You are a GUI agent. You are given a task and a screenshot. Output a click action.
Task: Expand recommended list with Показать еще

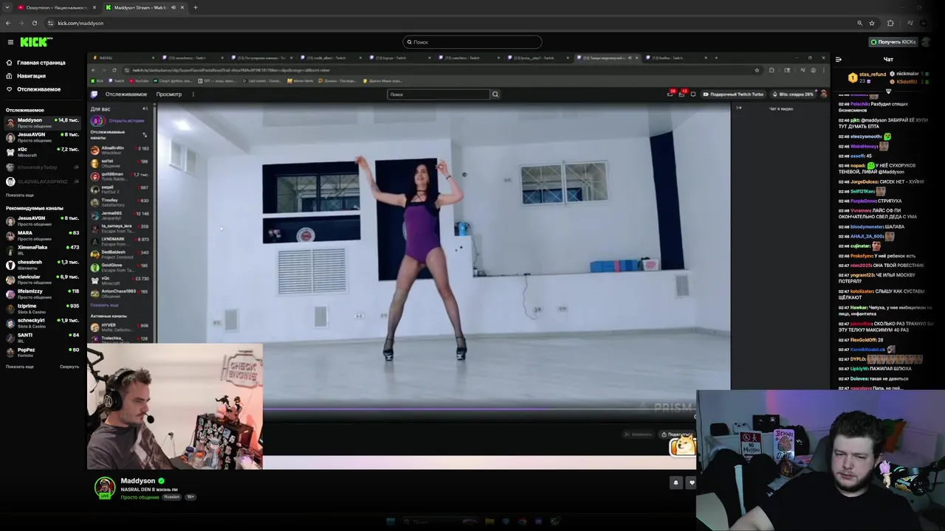click(20, 367)
